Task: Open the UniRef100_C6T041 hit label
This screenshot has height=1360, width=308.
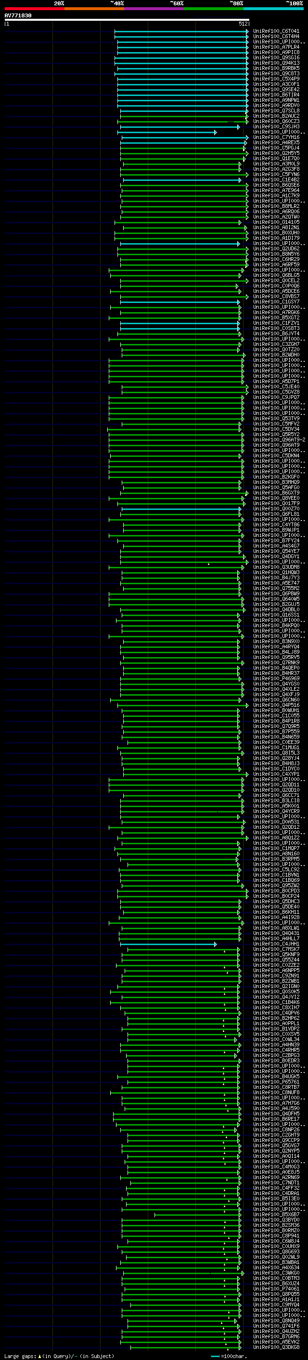Action: click(276, 31)
